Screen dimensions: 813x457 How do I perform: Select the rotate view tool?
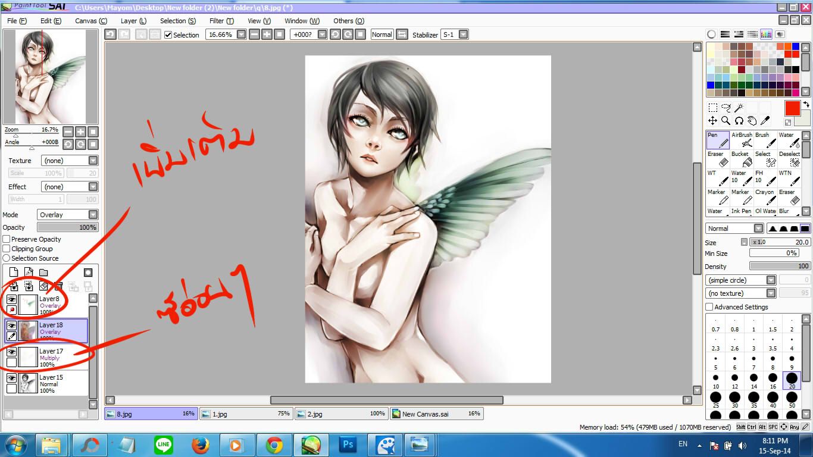(739, 121)
